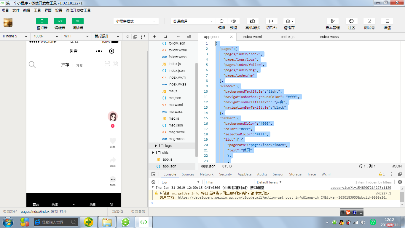Open the 小程序模式 mode dropdown
The height and width of the screenshot is (228, 405).
[136, 21]
